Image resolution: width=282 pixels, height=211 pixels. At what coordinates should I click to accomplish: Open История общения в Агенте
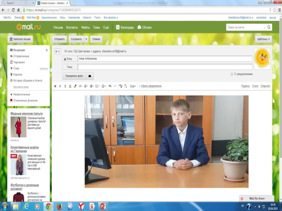[29, 81]
